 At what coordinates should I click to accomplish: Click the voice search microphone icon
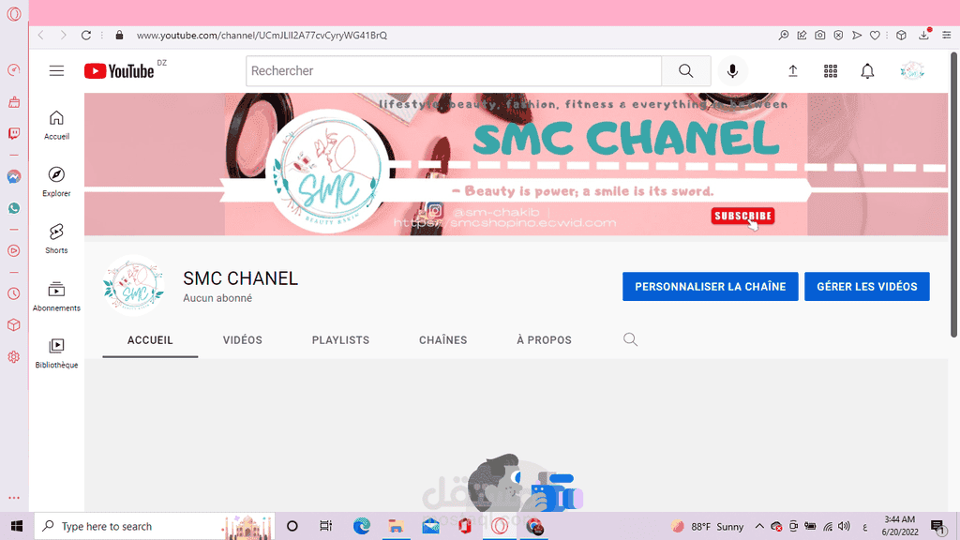click(x=732, y=71)
